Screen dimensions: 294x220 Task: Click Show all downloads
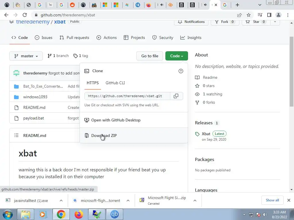coord(272,200)
